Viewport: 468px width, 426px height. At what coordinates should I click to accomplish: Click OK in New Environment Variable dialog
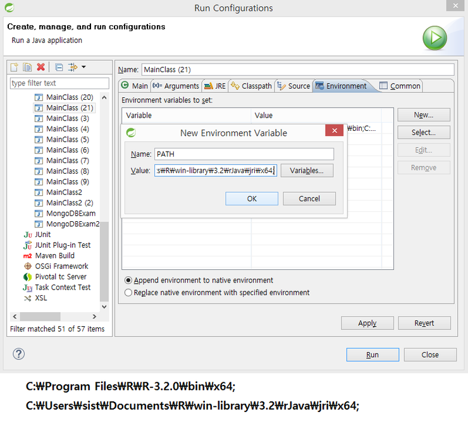pos(252,198)
